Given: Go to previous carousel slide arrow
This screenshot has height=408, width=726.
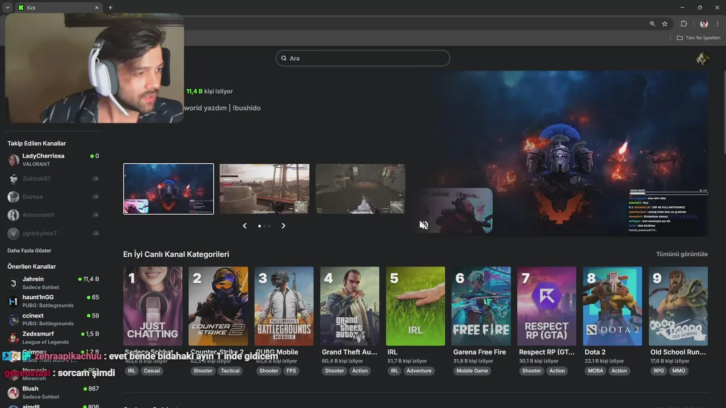Looking at the screenshot, I should 244,226.
